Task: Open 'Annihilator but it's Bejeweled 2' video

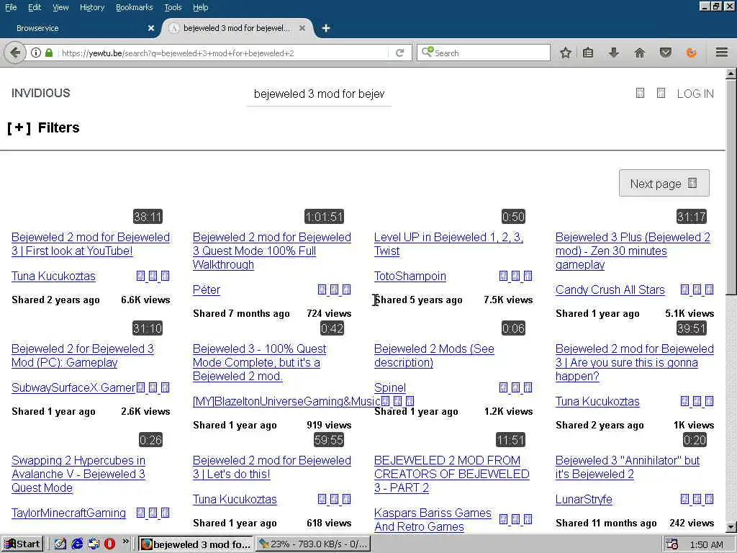Action: point(628,467)
